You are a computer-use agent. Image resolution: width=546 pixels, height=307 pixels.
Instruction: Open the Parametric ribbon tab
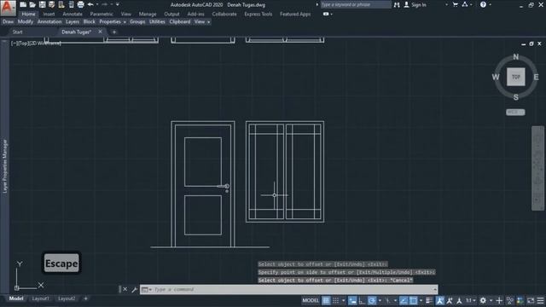[102, 14]
